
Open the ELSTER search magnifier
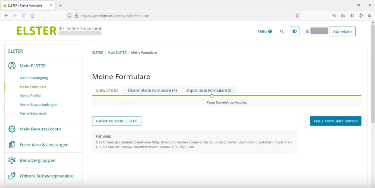(x=282, y=31)
